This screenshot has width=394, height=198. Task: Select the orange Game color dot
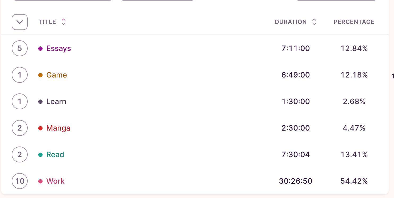tap(40, 75)
